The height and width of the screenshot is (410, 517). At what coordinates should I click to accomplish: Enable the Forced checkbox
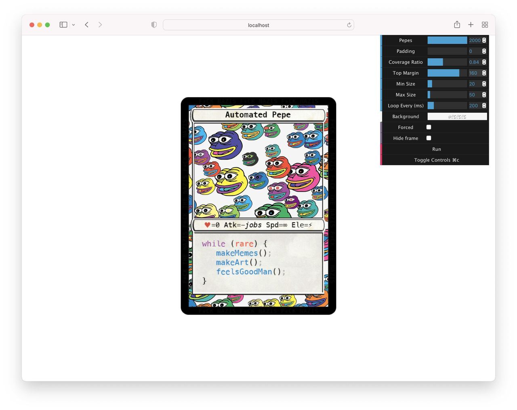429,127
